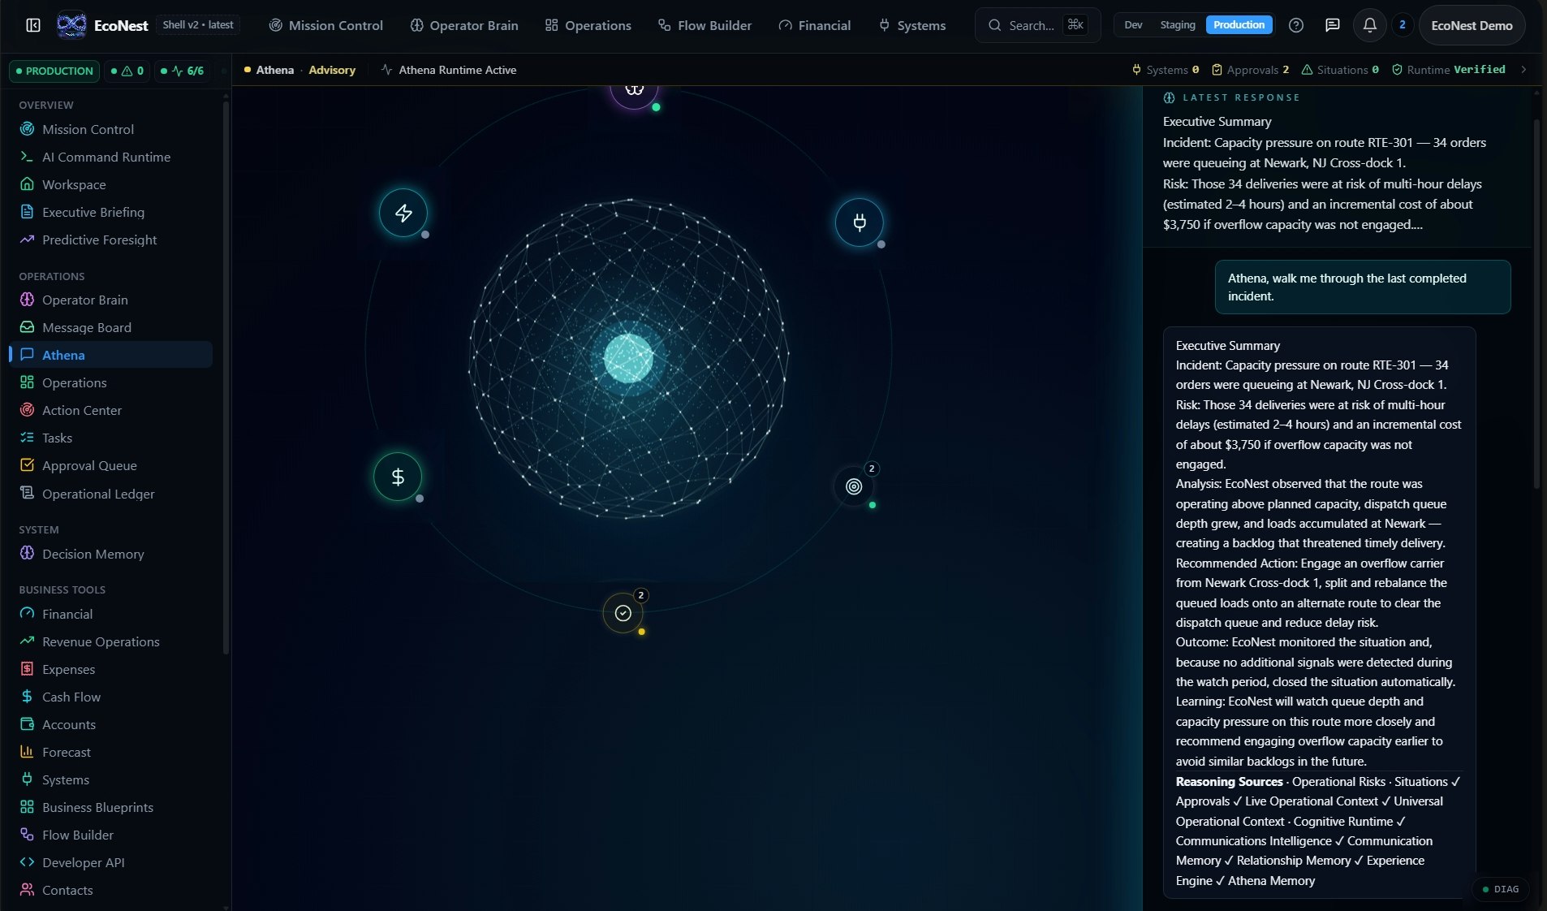Viewport: 1547px width, 911px height.
Task: Open Mission Control top navigation tab
Action: coord(325,25)
